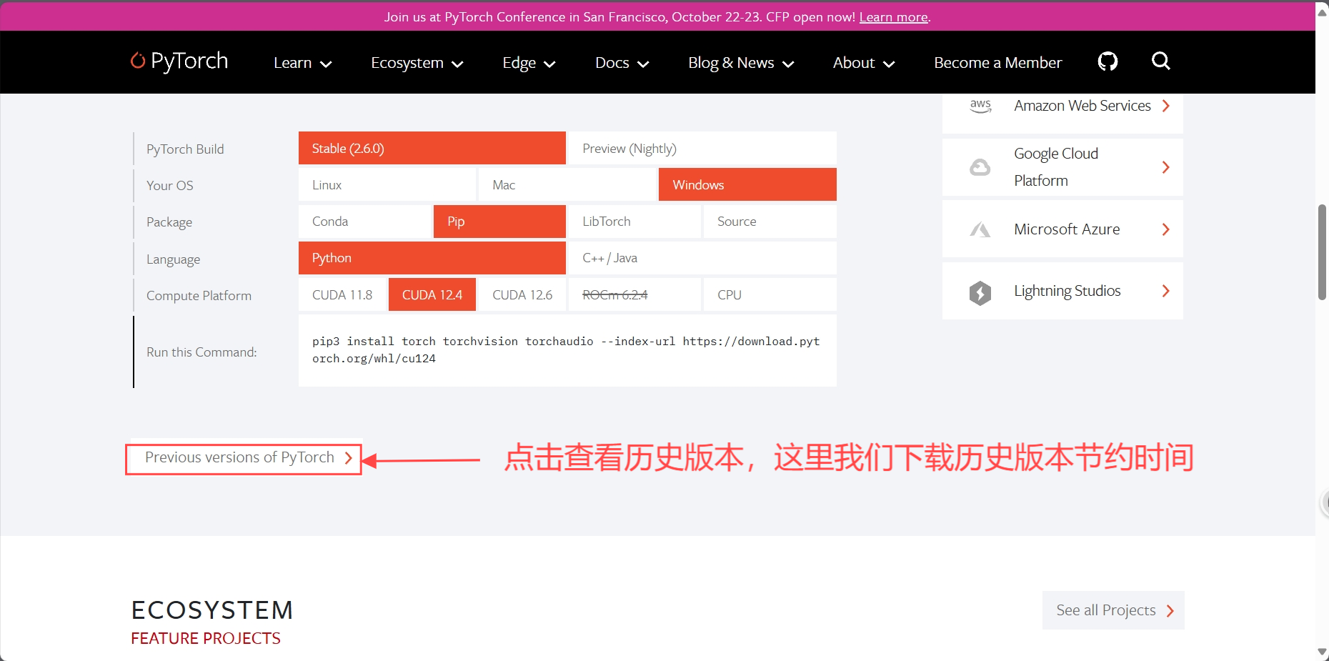Select Preview (Nightly) build

point(702,148)
